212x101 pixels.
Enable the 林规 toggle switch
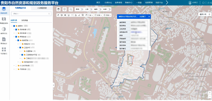[x=109, y=9]
